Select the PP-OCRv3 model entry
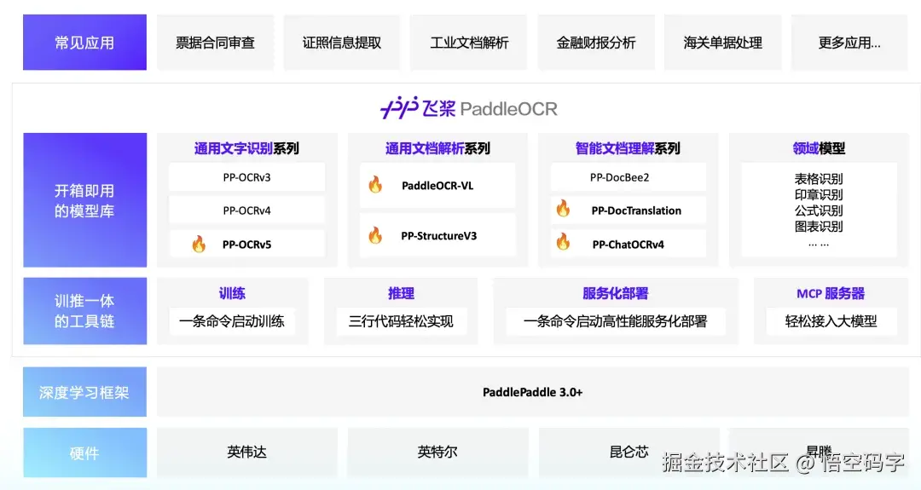Image resolution: width=921 pixels, height=490 pixels. pyautogui.click(x=246, y=177)
